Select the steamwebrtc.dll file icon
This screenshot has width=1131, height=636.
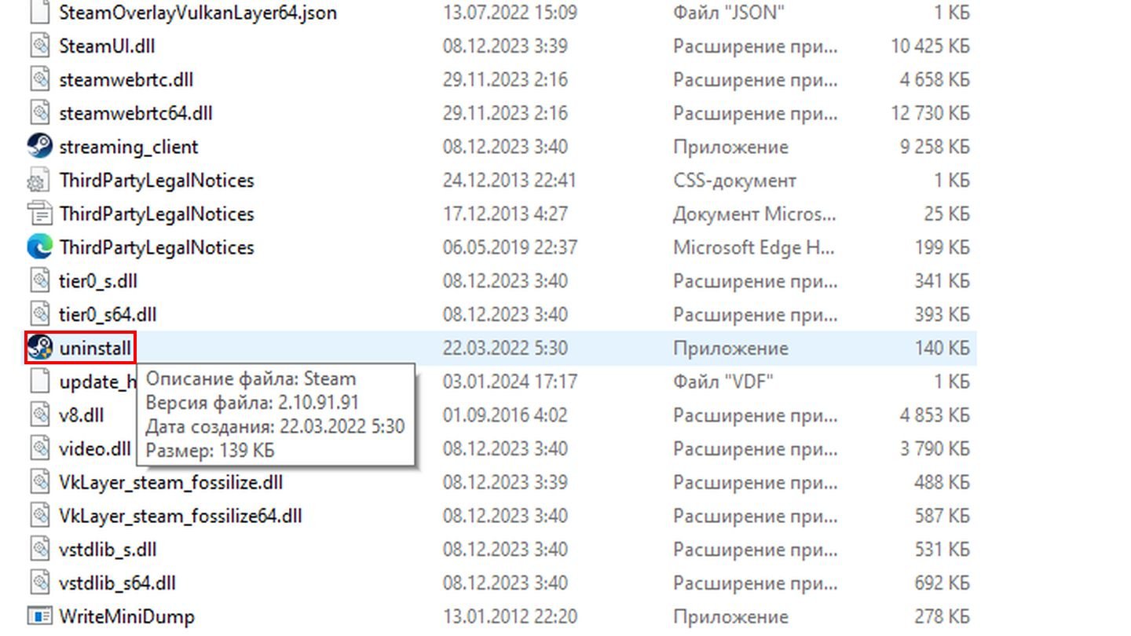(x=39, y=80)
